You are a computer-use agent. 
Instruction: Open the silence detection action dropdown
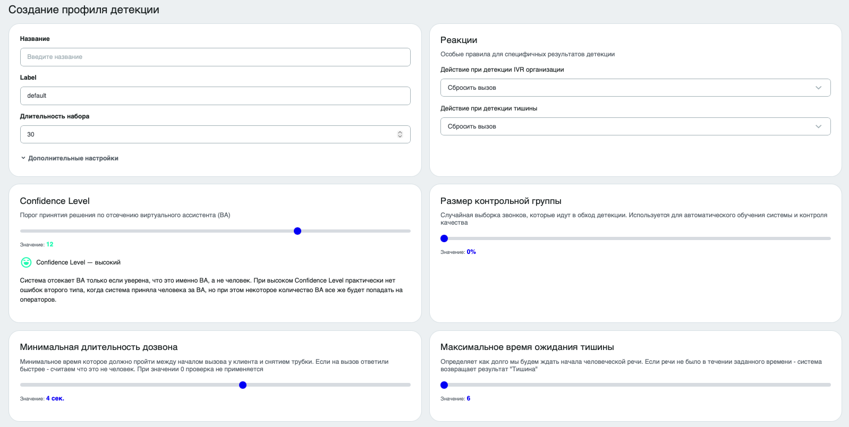click(635, 126)
